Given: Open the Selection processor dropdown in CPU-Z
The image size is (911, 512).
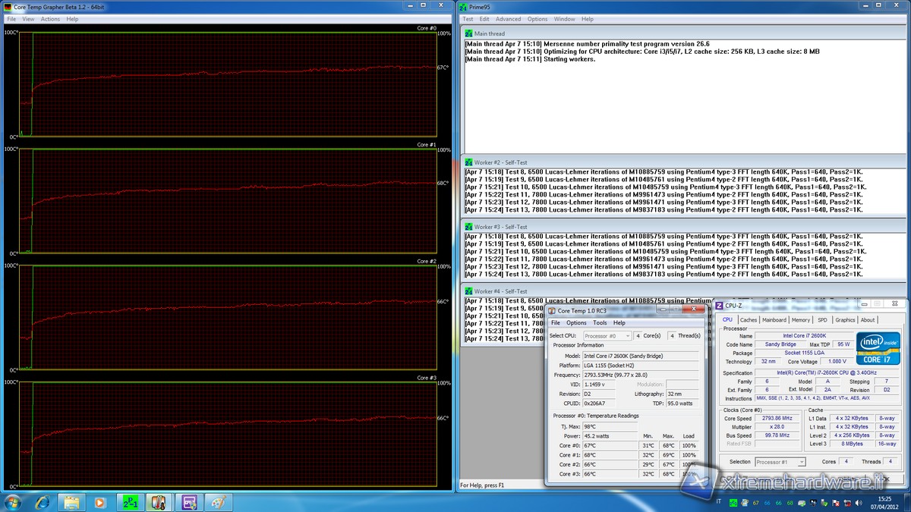Looking at the screenshot, I should click(780, 461).
